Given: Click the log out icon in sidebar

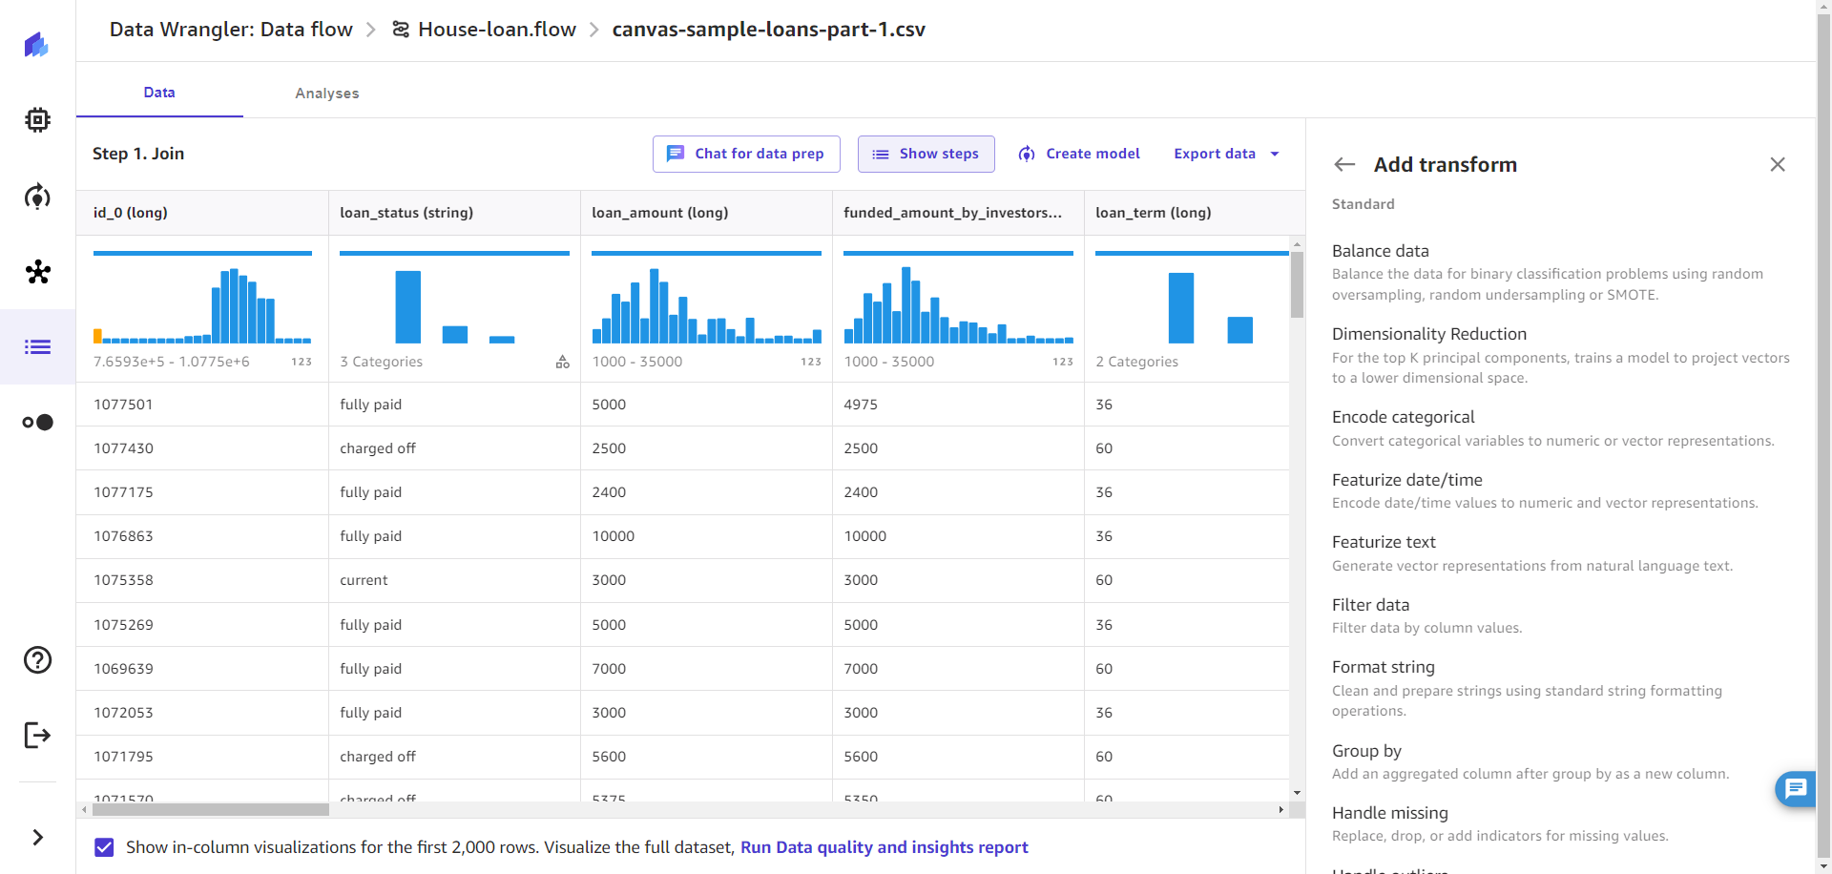Looking at the screenshot, I should pyautogui.click(x=37, y=736).
